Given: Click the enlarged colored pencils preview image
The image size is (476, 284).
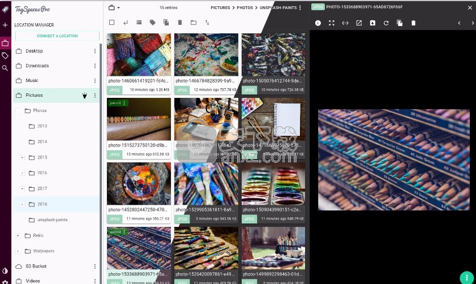Looking at the screenshot, I should (394, 160).
